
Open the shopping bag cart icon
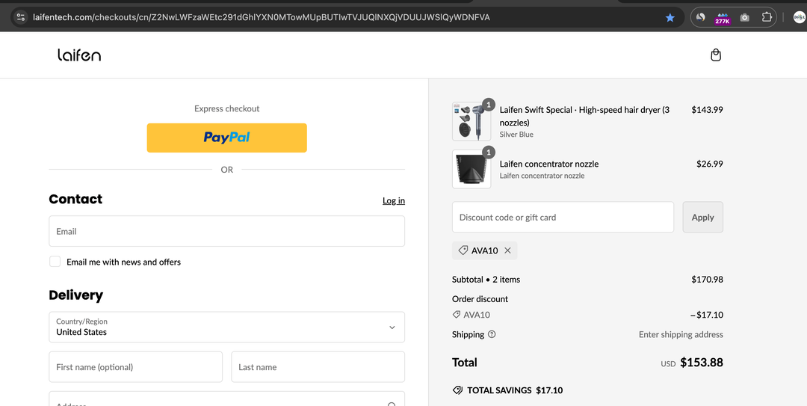tap(716, 55)
